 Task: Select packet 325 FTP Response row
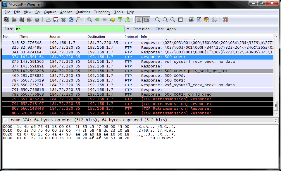(138, 48)
